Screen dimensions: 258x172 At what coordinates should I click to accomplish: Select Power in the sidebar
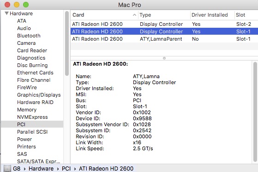pos(24,139)
